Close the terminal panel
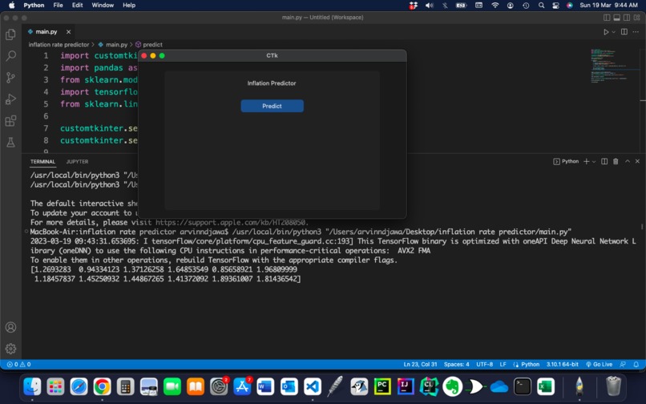This screenshot has height=404, width=646. click(x=637, y=162)
